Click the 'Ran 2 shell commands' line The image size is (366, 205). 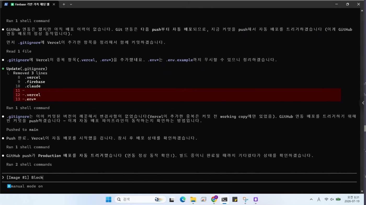click(29, 164)
